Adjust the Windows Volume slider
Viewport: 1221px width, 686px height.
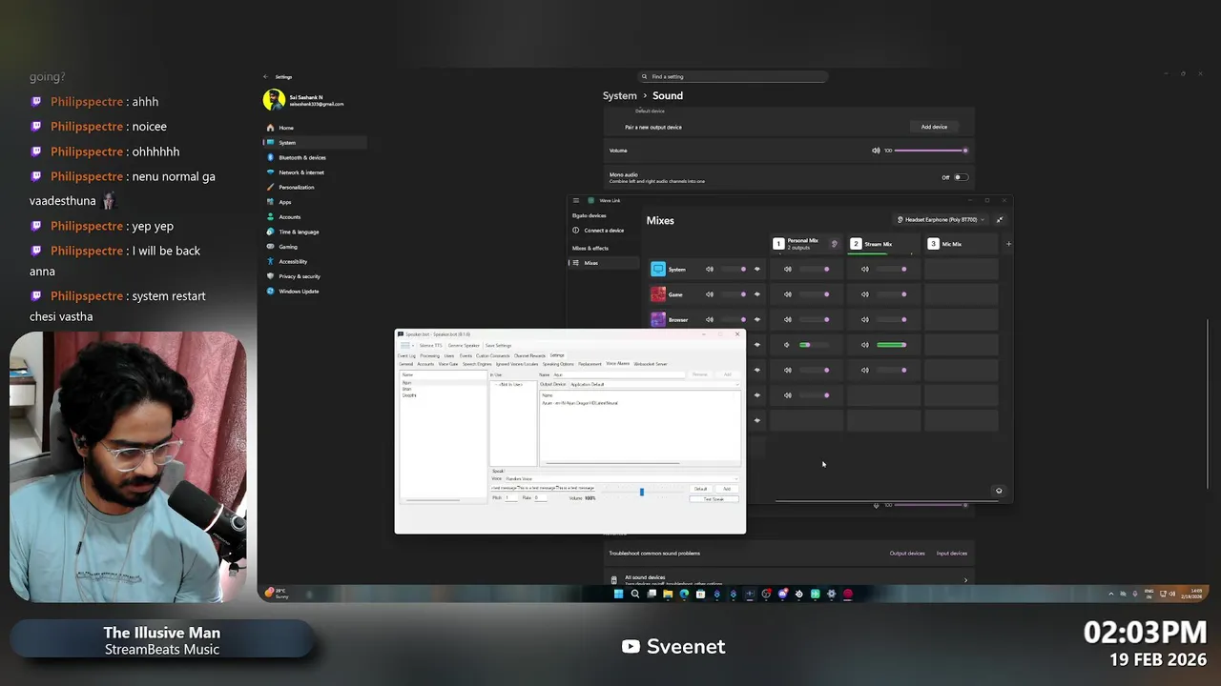click(x=931, y=151)
